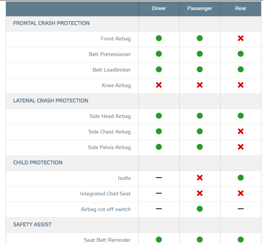Click red X for Passenger Integrated Child Seat

(x=200, y=193)
